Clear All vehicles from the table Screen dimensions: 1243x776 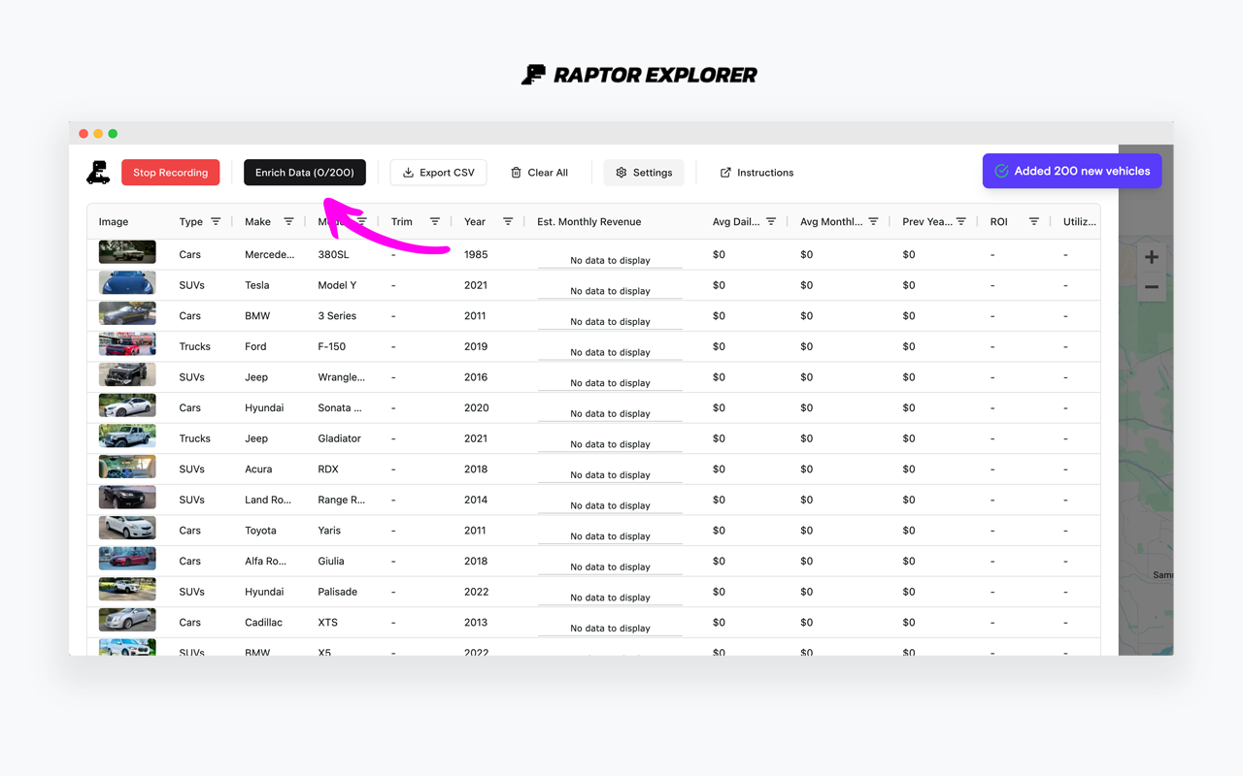539,173
